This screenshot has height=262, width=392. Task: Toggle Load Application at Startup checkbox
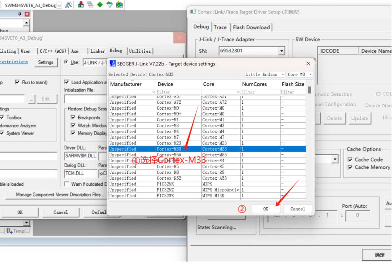click(67, 82)
